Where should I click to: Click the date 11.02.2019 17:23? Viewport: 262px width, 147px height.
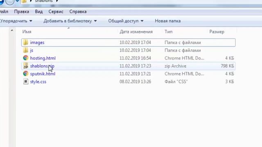point(135,66)
